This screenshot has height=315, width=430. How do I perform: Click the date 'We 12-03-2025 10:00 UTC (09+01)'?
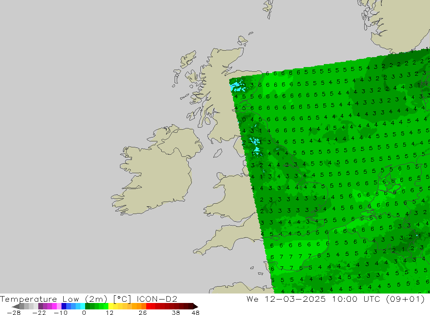click(335, 299)
